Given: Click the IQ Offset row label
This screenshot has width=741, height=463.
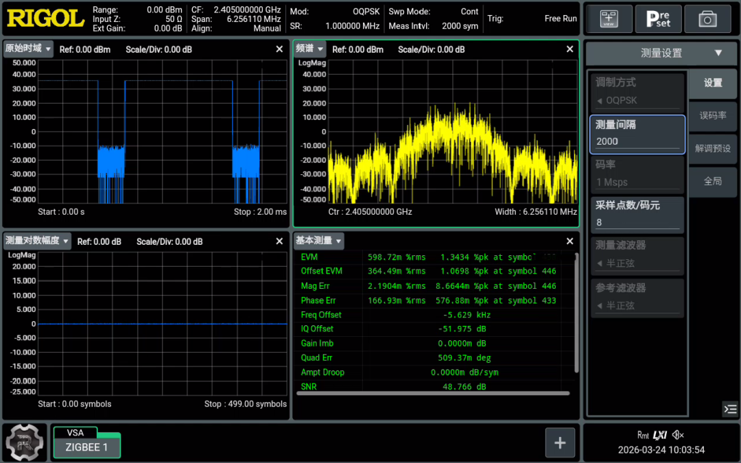Looking at the screenshot, I should (317, 329).
